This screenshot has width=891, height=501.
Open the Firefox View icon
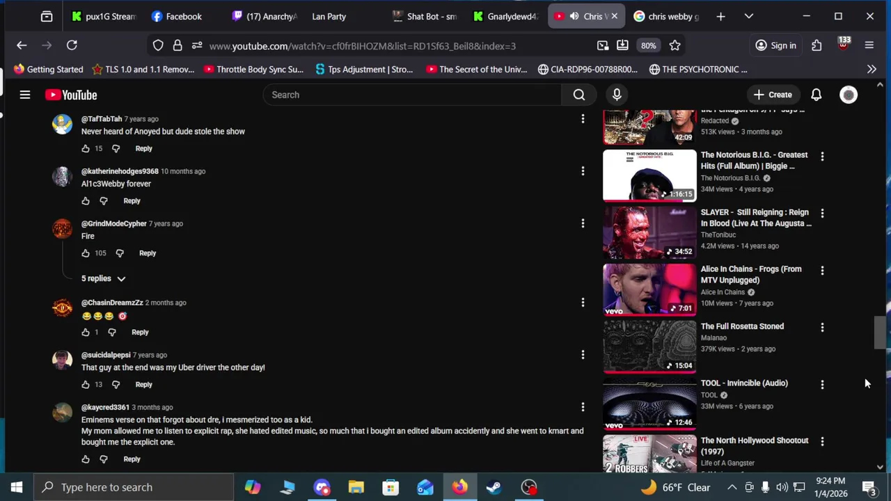47,16
